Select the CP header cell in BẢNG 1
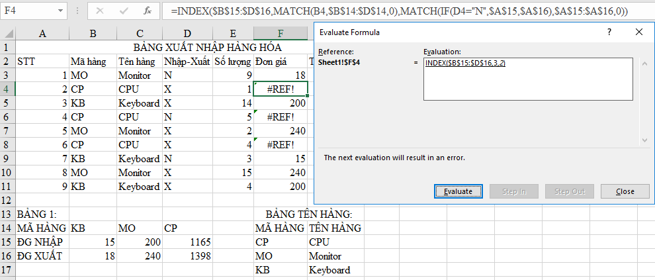The image size is (655, 280). pyautogui.click(x=187, y=228)
